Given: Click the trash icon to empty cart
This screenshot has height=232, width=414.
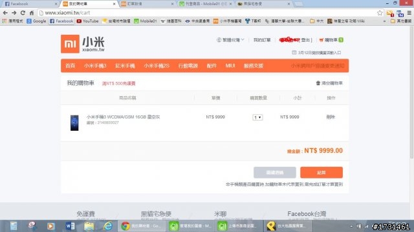Looking at the screenshot, I should [x=318, y=83].
